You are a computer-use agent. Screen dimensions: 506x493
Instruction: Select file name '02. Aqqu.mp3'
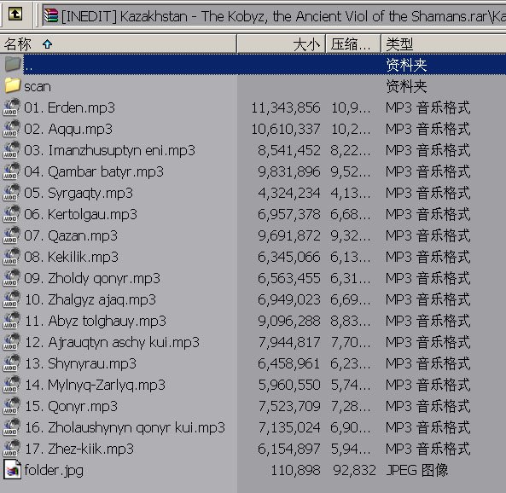68,129
